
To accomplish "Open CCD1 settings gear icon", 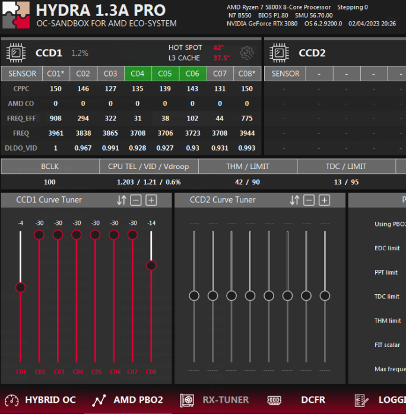I will coord(247,53).
